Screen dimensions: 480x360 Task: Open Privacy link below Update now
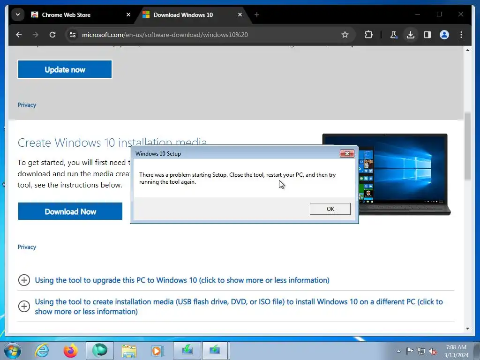tap(27, 105)
